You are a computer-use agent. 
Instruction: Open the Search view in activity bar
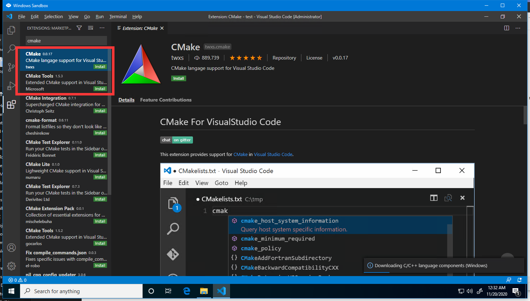[11, 48]
